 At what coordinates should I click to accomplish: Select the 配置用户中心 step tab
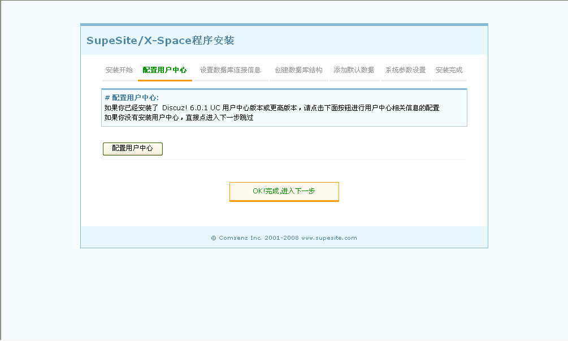pos(165,70)
